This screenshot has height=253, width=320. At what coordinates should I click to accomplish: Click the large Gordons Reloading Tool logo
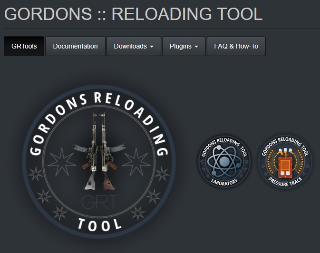[x=99, y=162]
